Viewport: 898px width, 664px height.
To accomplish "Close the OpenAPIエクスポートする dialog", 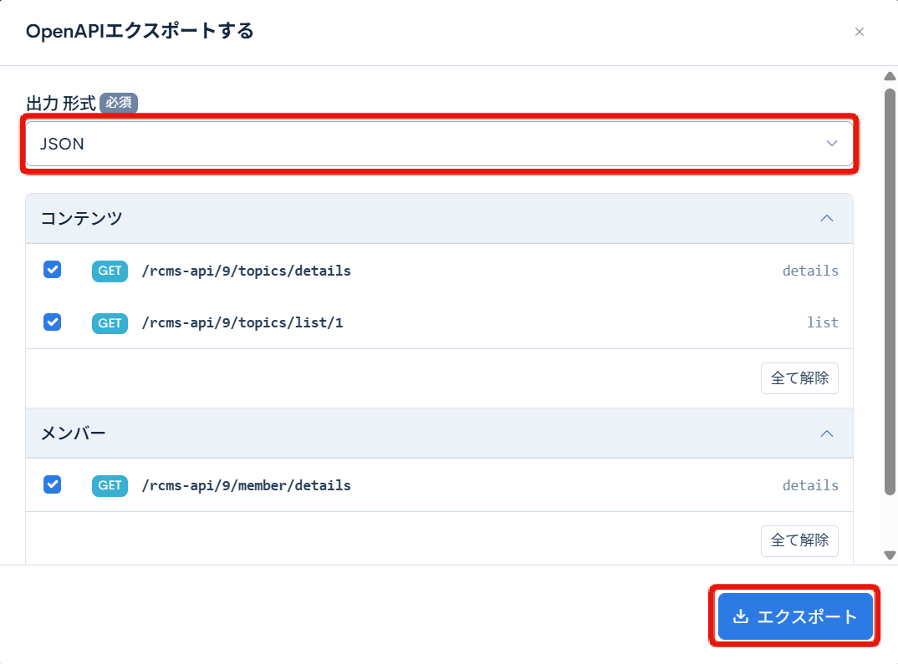I will [x=860, y=32].
